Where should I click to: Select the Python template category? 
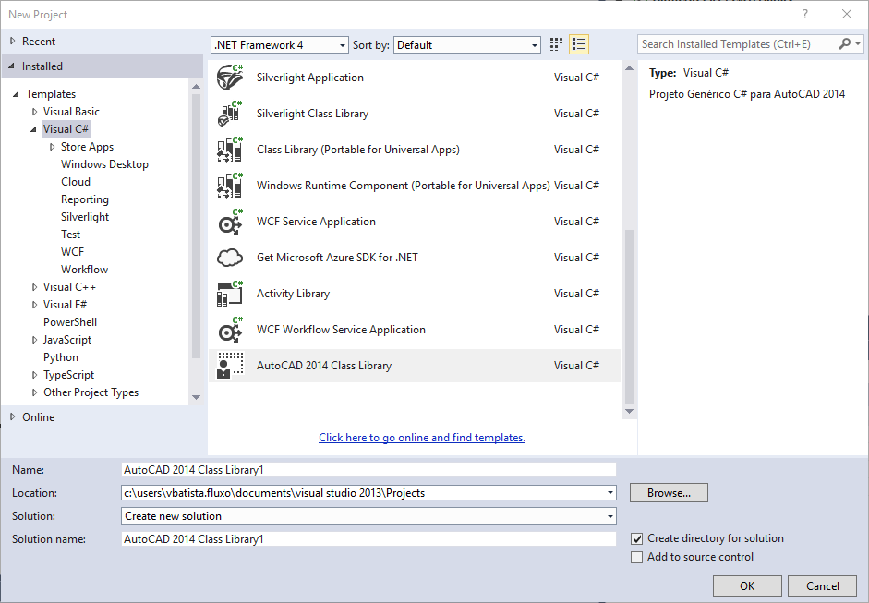[x=61, y=357]
